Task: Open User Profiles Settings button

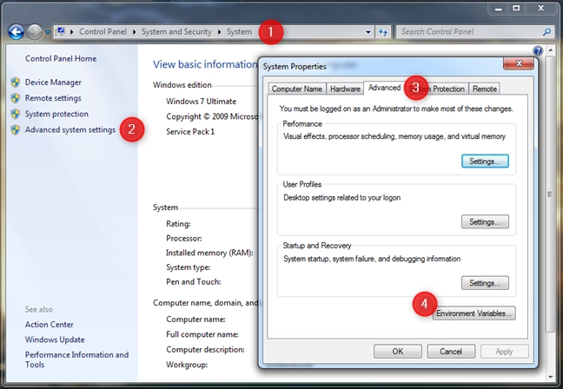Action: pyautogui.click(x=485, y=221)
